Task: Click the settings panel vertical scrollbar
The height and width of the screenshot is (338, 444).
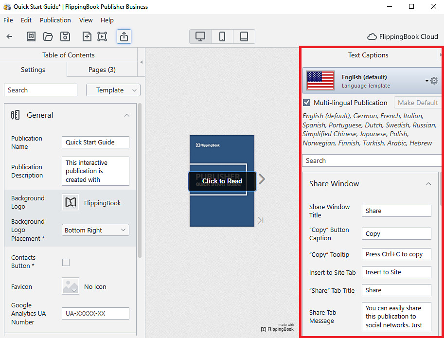Action: tap(140, 181)
